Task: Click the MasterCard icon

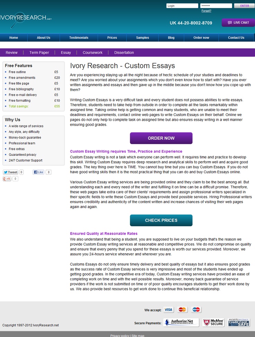Action: pos(182,310)
